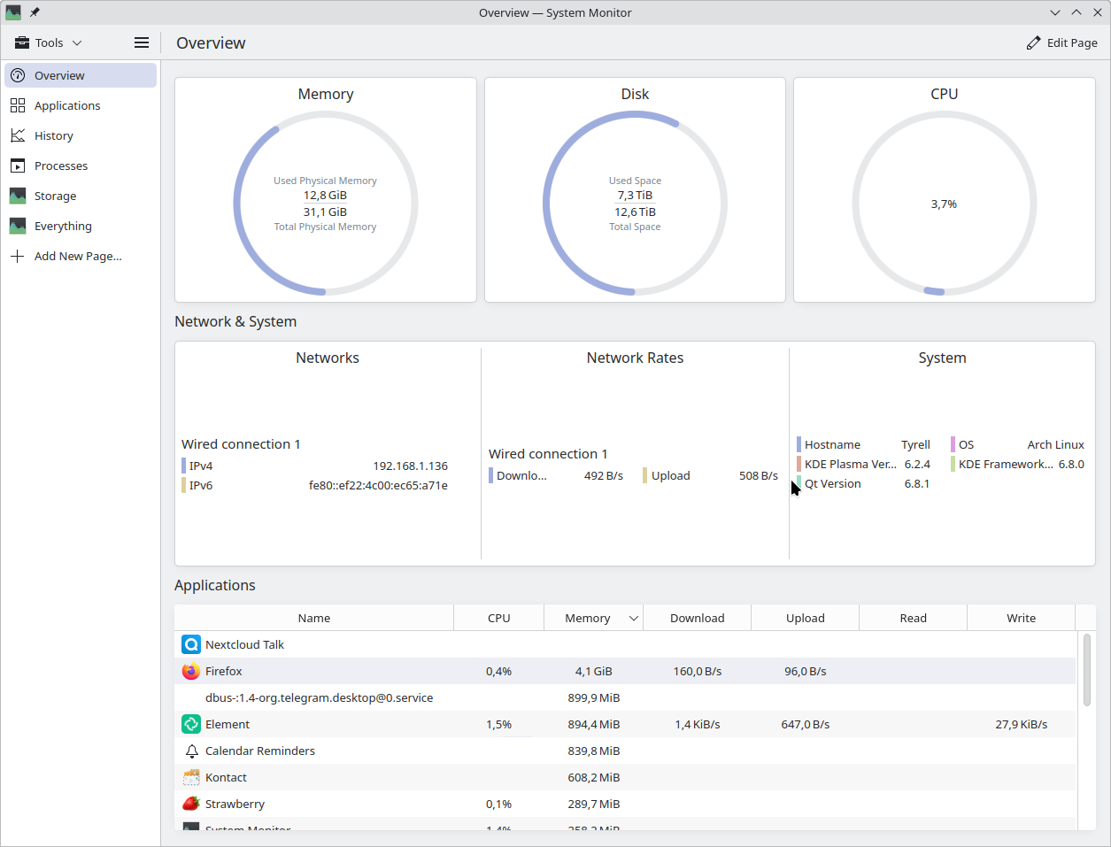1111x847 pixels.
Task: Click the Processes sidebar icon
Action: 18,166
